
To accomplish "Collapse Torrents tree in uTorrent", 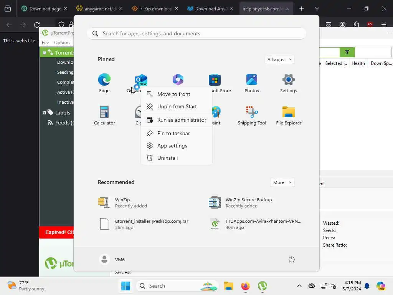I will [44, 53].
